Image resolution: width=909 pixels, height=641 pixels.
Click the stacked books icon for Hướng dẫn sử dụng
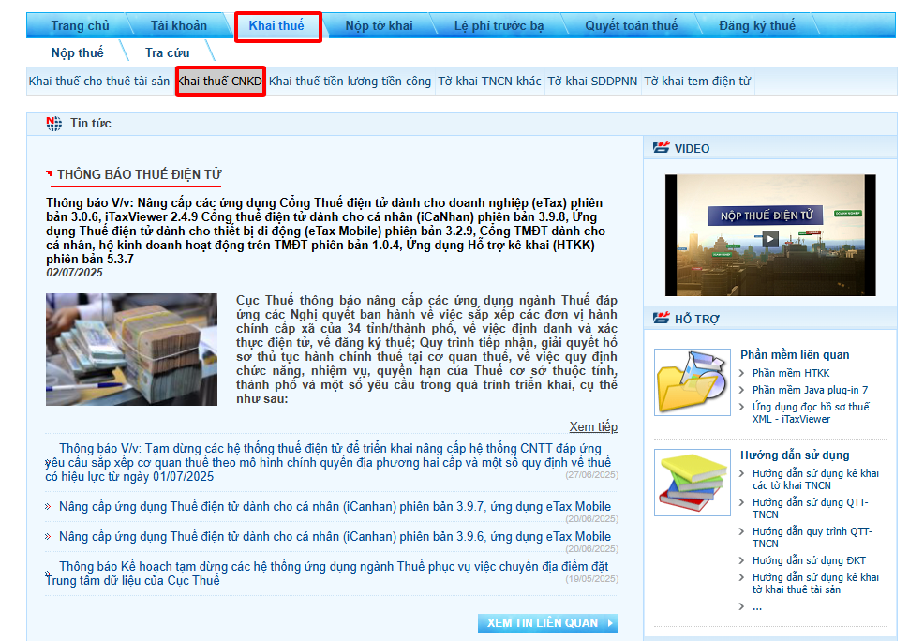pyautogui.click(x=692, y=484)
